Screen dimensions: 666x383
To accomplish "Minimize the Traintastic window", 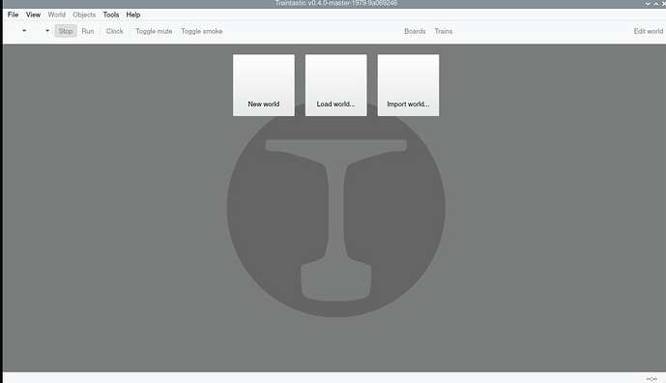I will (x=648, y=4).
